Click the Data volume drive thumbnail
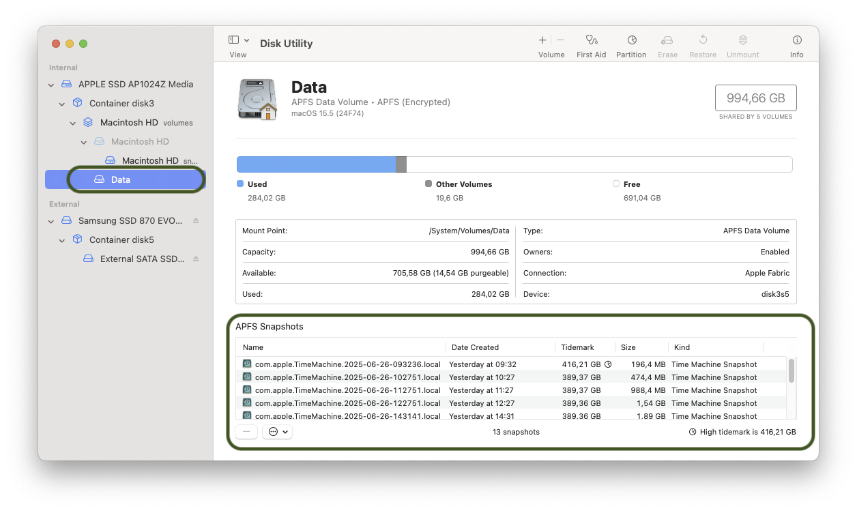 click(x=258, y=100)
